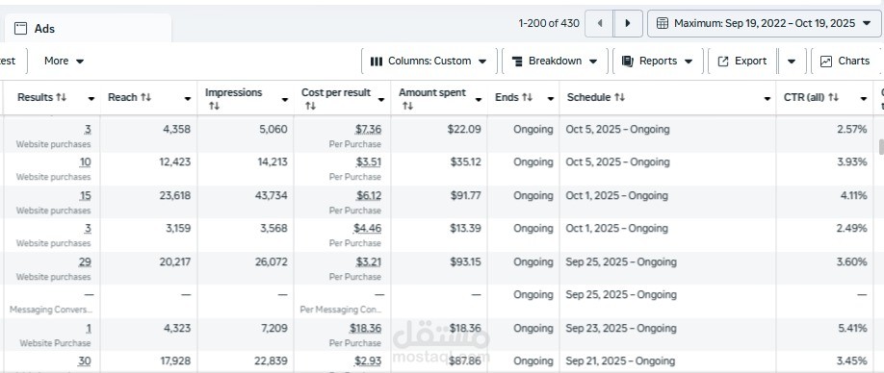Select the amount spent $93.15
Image resolution: width=884 pixels, height=373 pixels.
(x=465, y=261)
